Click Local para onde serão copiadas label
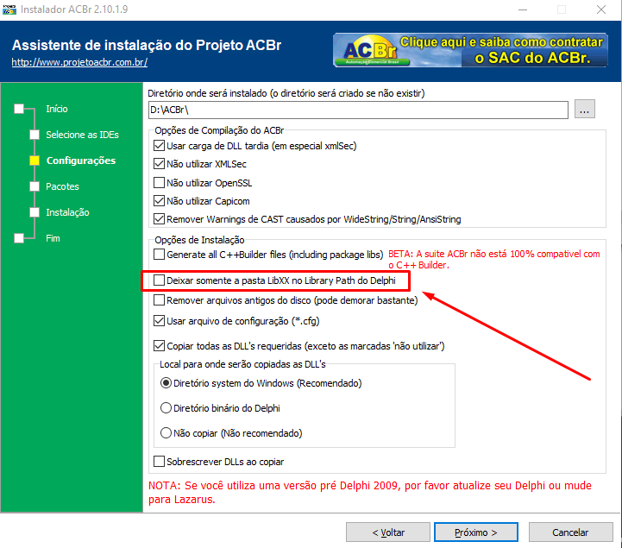622x548 pixels. [x=242, y=364]
